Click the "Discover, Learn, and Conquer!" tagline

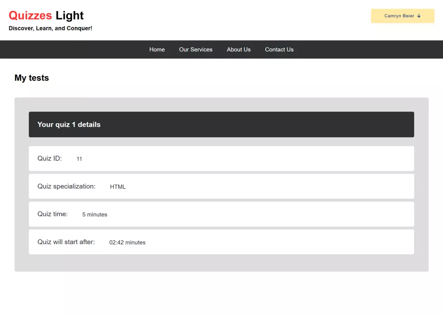[x=51, y=28]
